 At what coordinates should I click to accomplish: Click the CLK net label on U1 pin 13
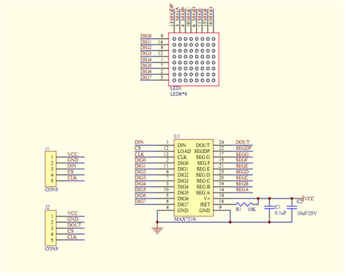point(140,154)
